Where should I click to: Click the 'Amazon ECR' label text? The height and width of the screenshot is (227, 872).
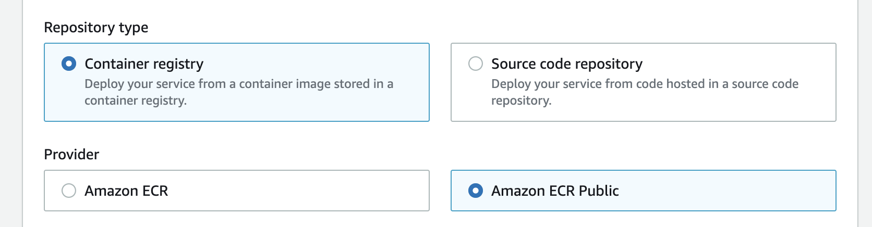pos(126,191)
